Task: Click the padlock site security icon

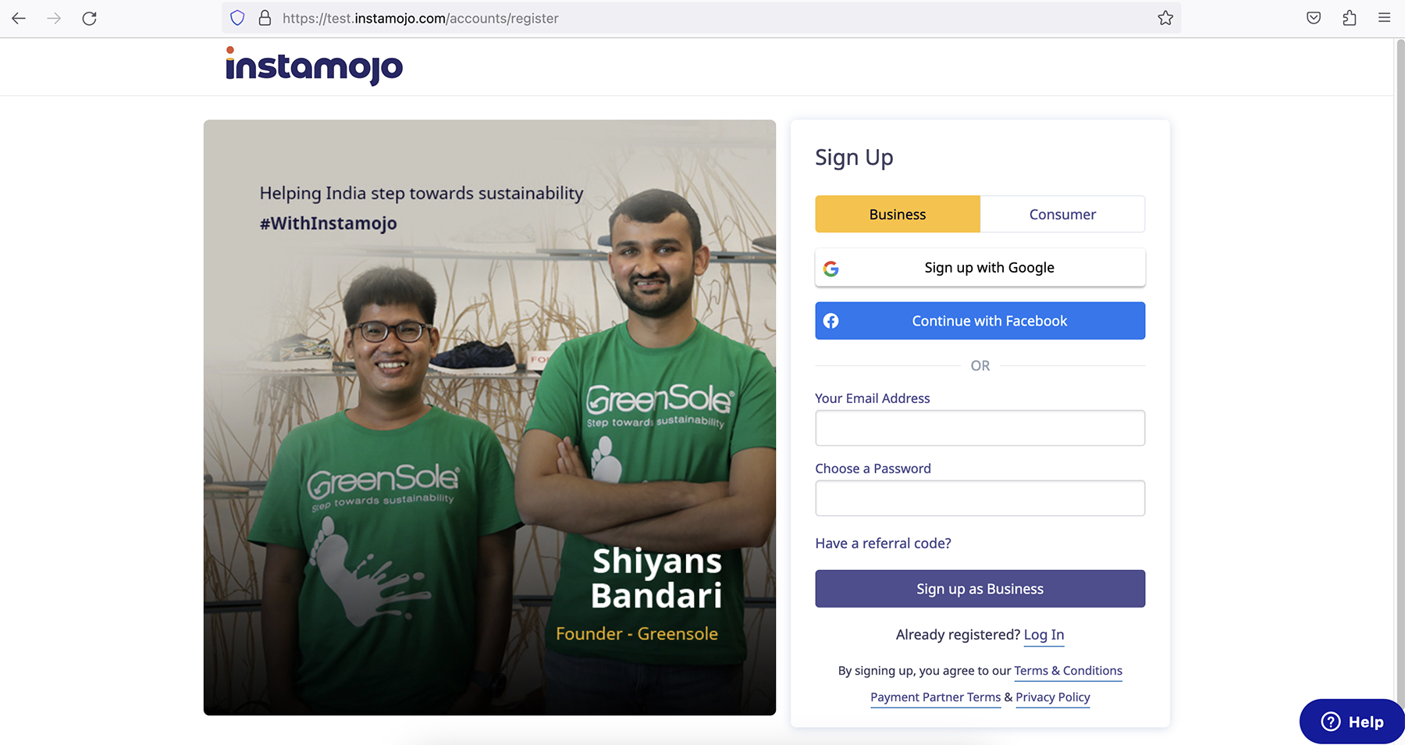Action: pyautogui.click(x=265, y=18)
